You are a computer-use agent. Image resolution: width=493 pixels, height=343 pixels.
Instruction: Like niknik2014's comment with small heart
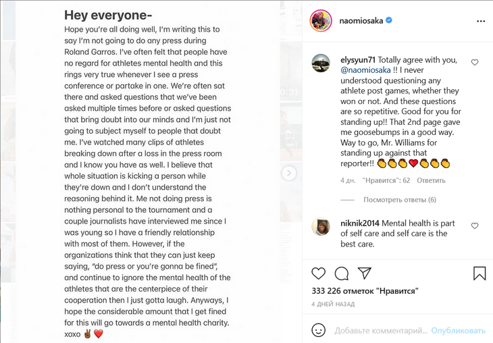(x=475, y=226)
